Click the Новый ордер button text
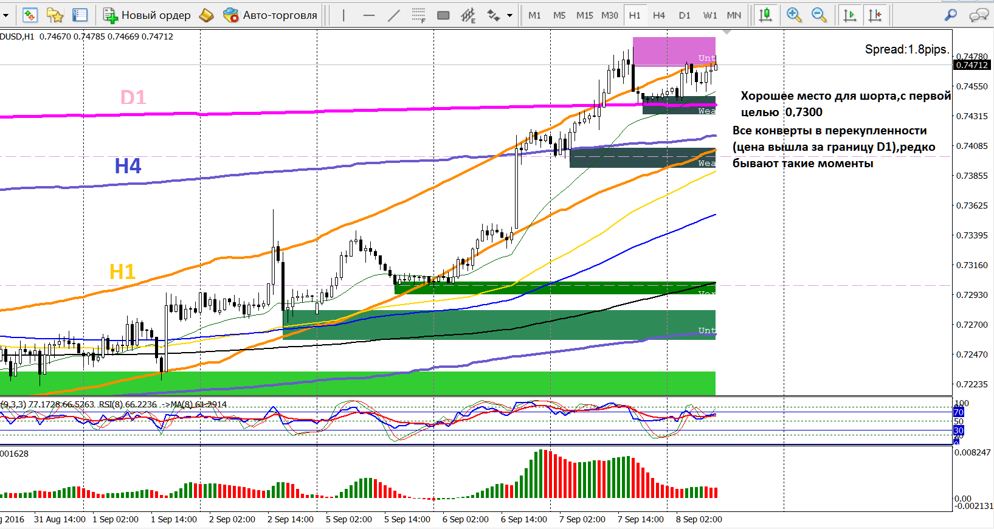This screenshot has width=994, height=529. click(156, 15)
